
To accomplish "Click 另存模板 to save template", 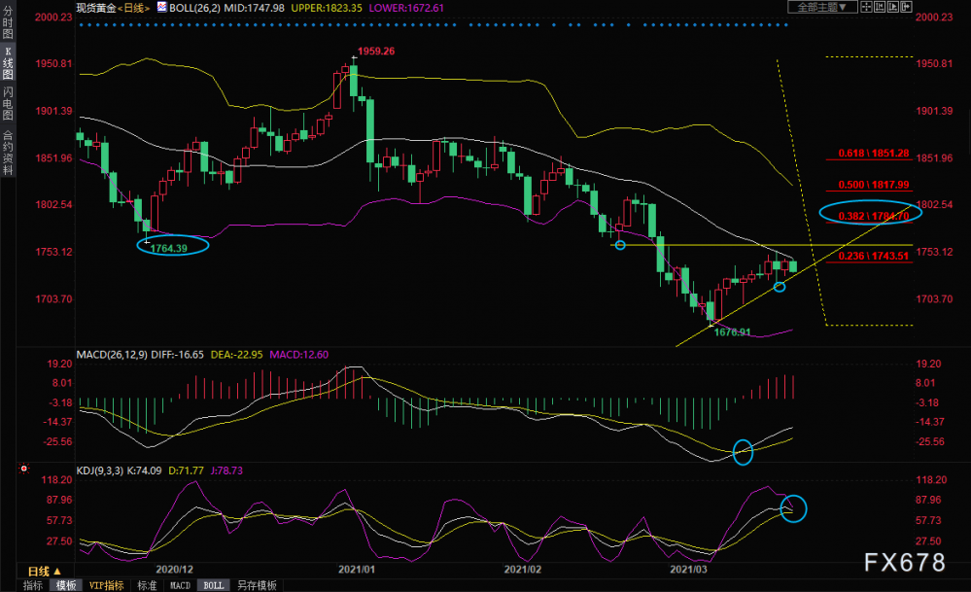I will (x=257, y=585).
